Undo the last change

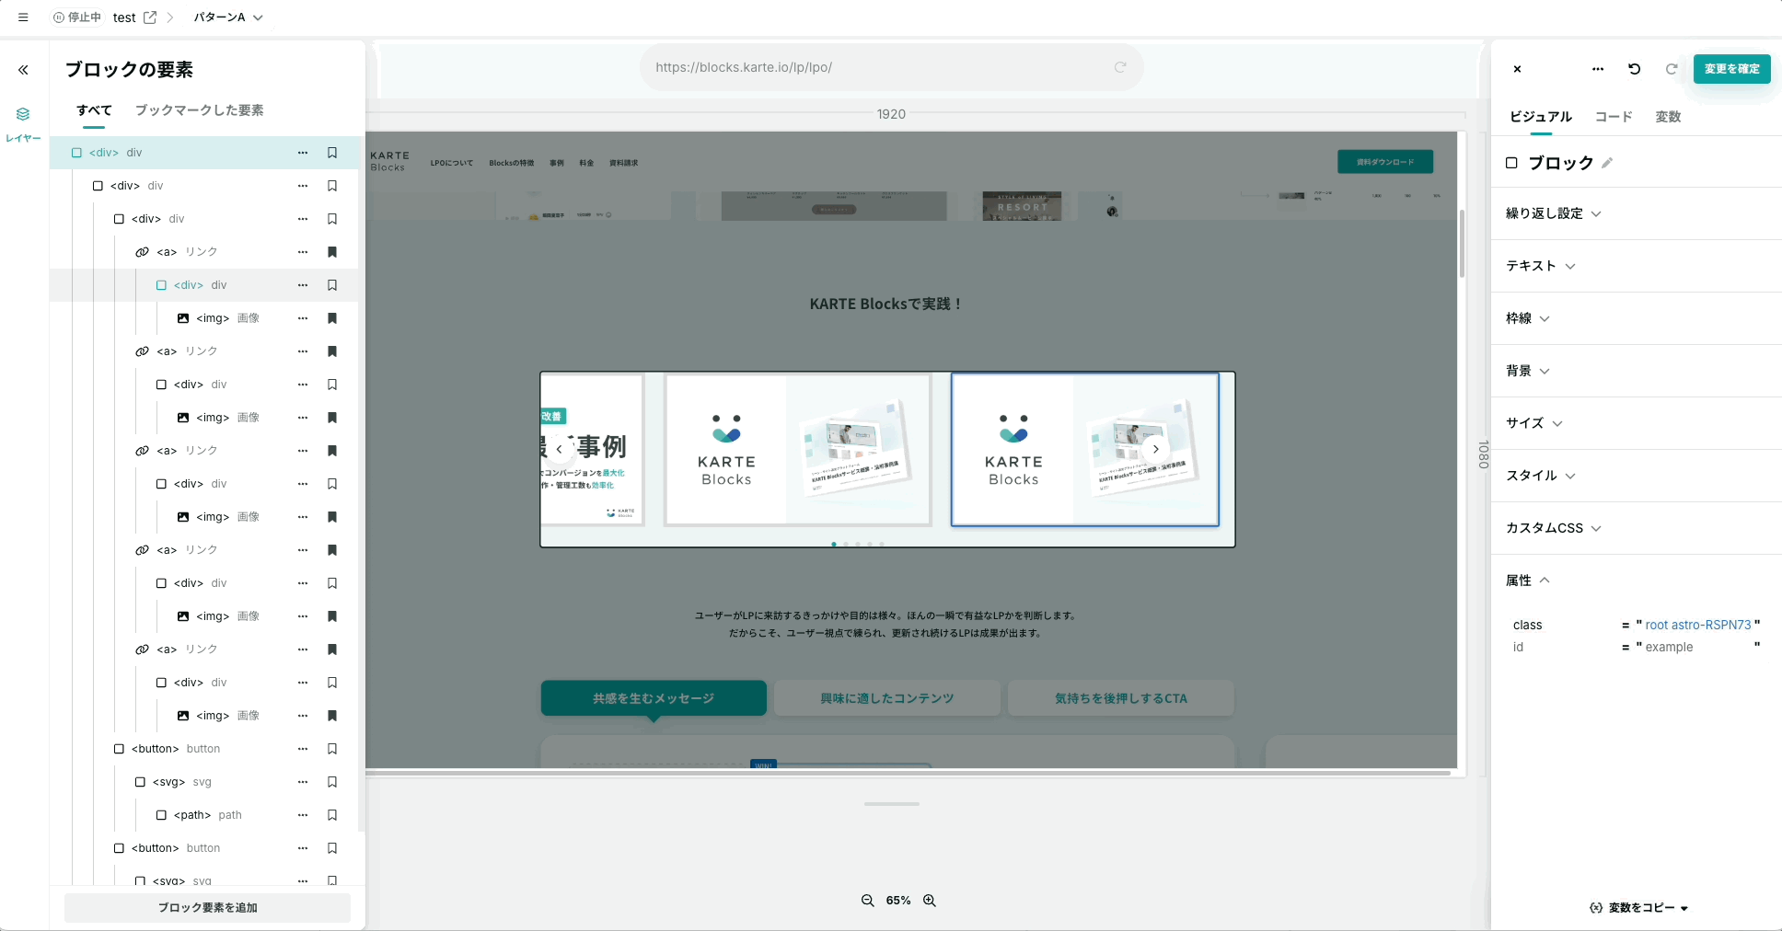[1635, 69]
